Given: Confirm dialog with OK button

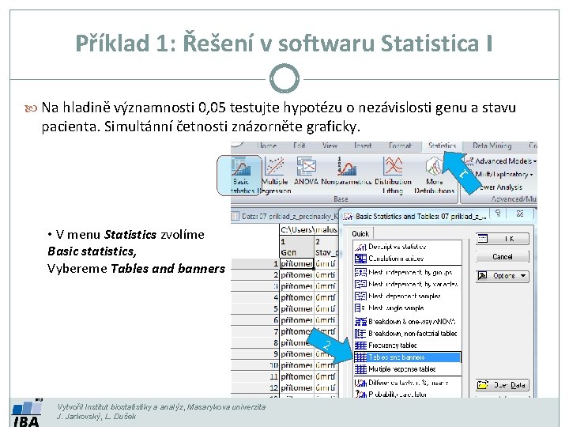Looking at the screenshot, I should point(503,239).
